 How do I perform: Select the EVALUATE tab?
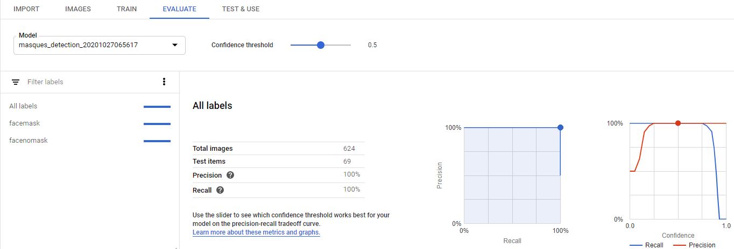tap(179, 9)
